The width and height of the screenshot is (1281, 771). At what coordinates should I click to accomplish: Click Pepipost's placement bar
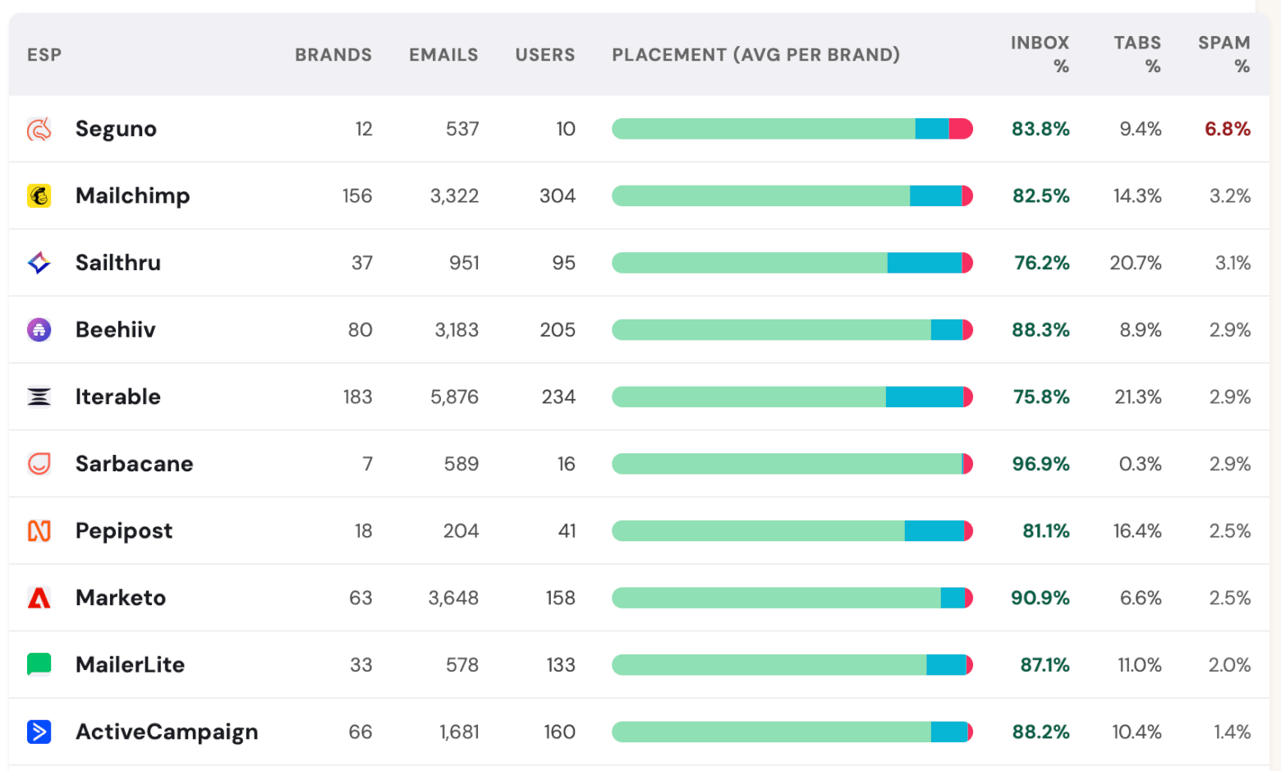tap(792, 531)
